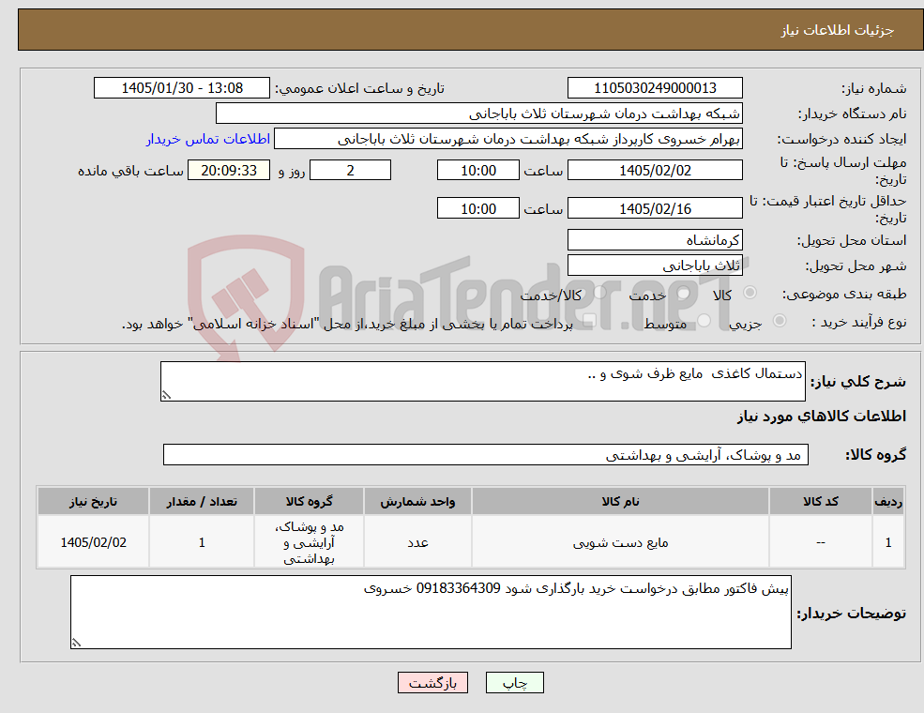Click the تاریخ نیاز column header
Image resolution: width=924 pixels, height=713 pixels.
tap(93, 501)
